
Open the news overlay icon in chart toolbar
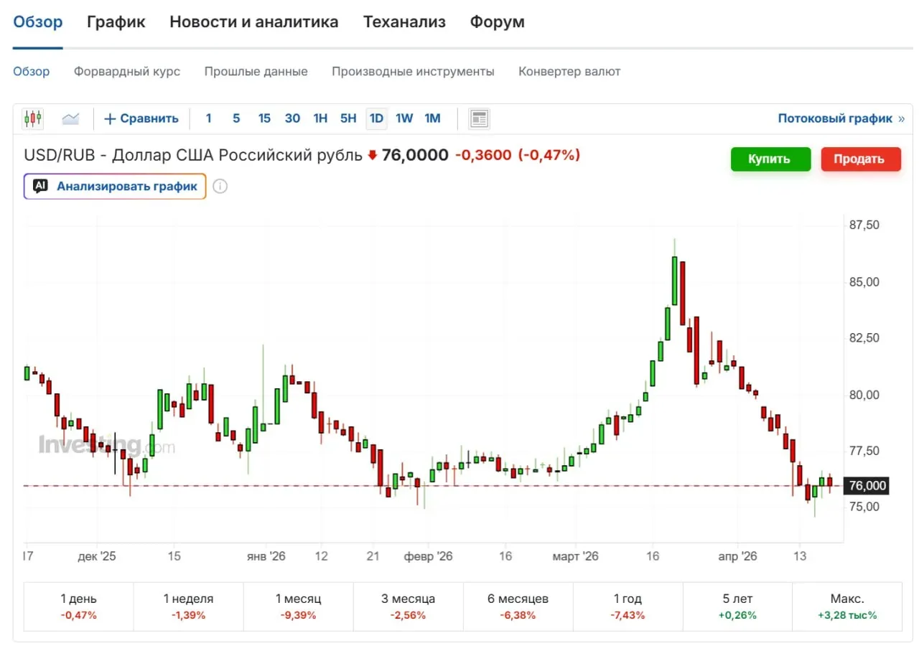click(479, 118)
